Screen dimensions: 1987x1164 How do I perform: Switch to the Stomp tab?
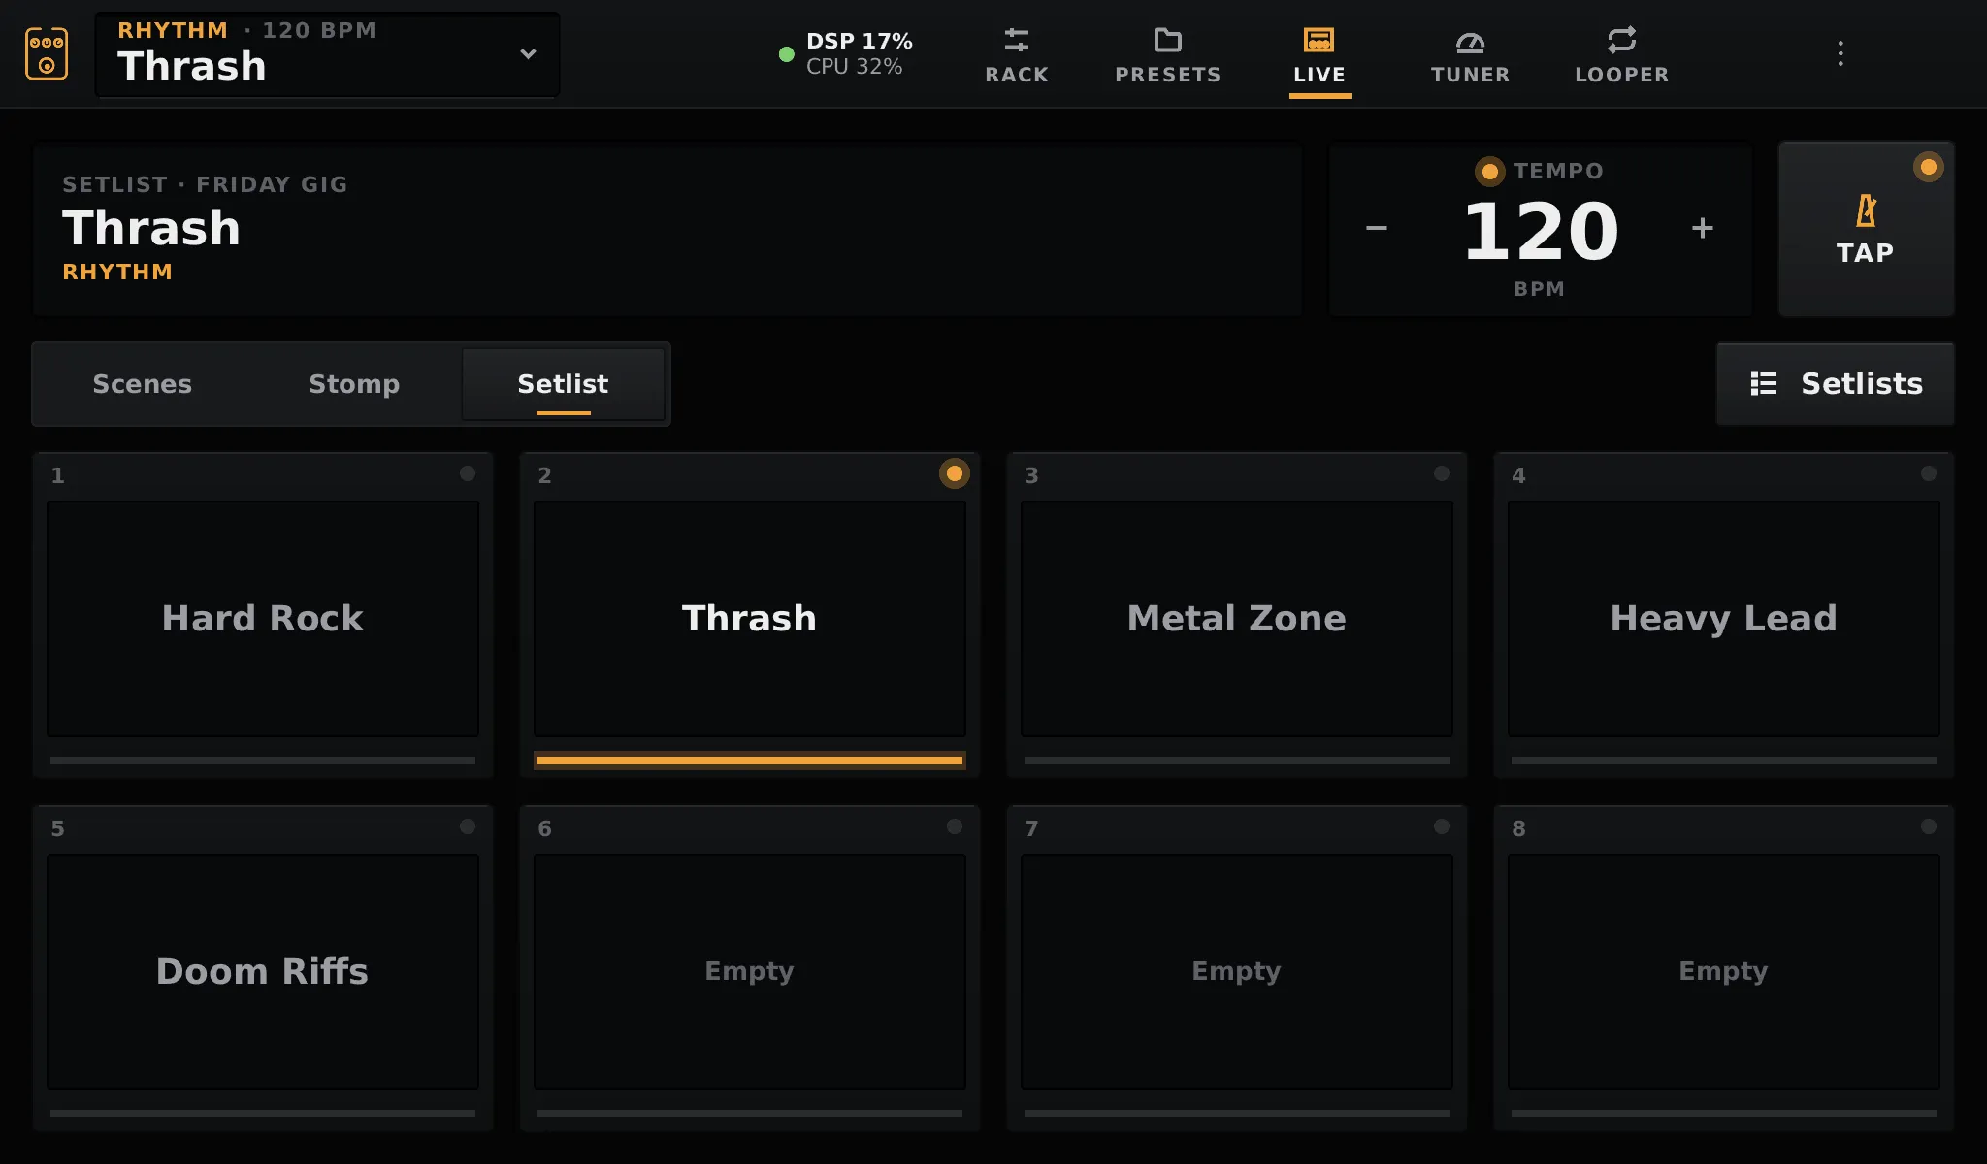tap(354, 383)
